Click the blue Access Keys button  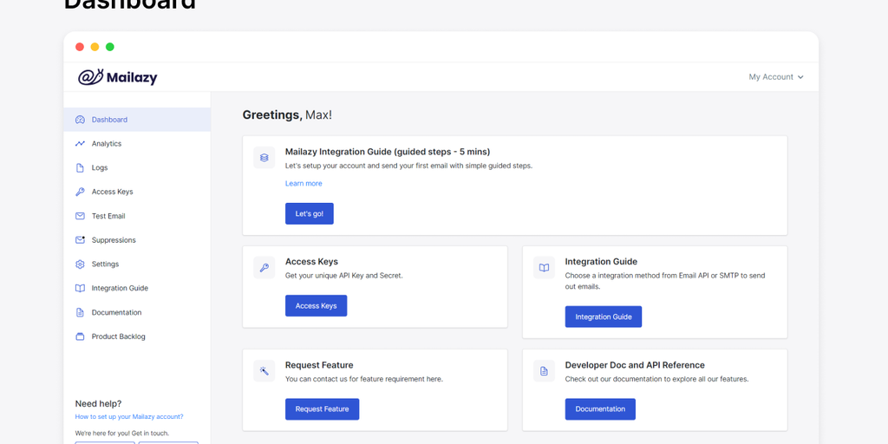coord(316,306)
